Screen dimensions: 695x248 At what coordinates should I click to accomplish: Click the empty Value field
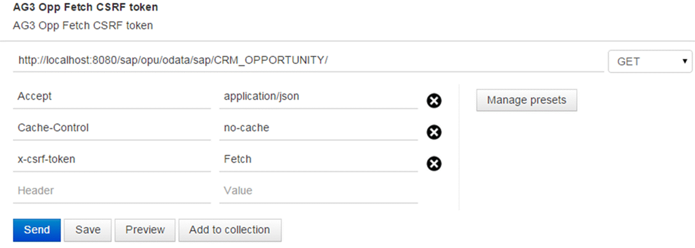coord(318,191)
